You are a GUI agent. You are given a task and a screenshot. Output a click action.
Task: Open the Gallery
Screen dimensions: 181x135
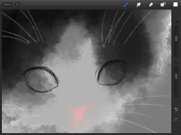pos(7,4)
